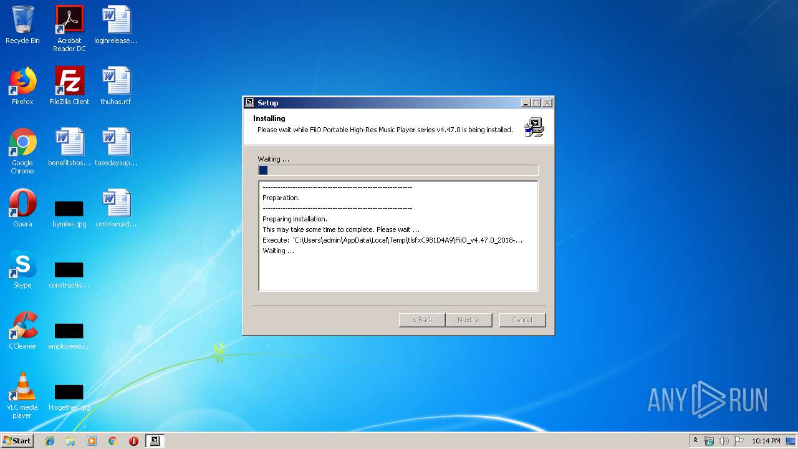Click the Back button in Setup
This screenshot has width=798, height=449.
pyautogui.click(x=422, y=320)
